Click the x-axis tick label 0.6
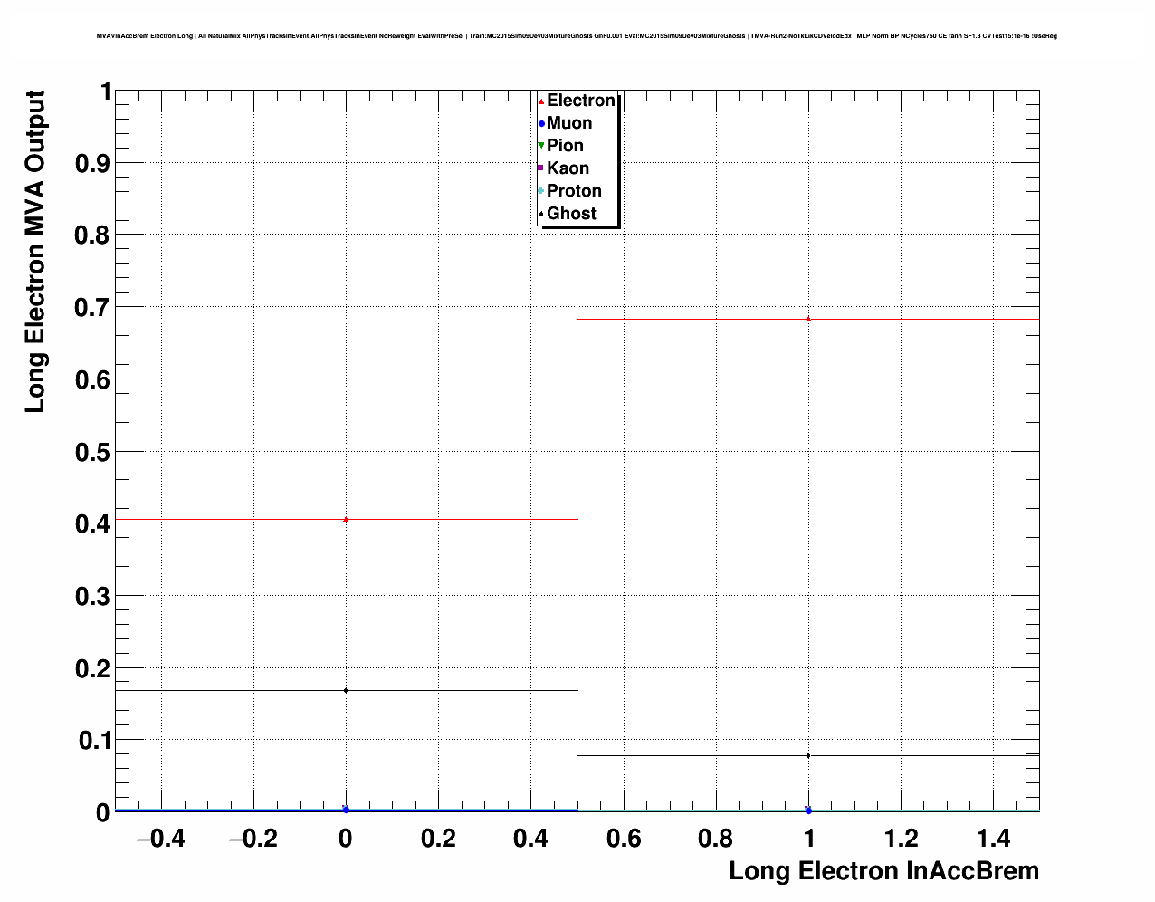The width and height of the screenshot is (1155, 902). [x=624, y=839]
